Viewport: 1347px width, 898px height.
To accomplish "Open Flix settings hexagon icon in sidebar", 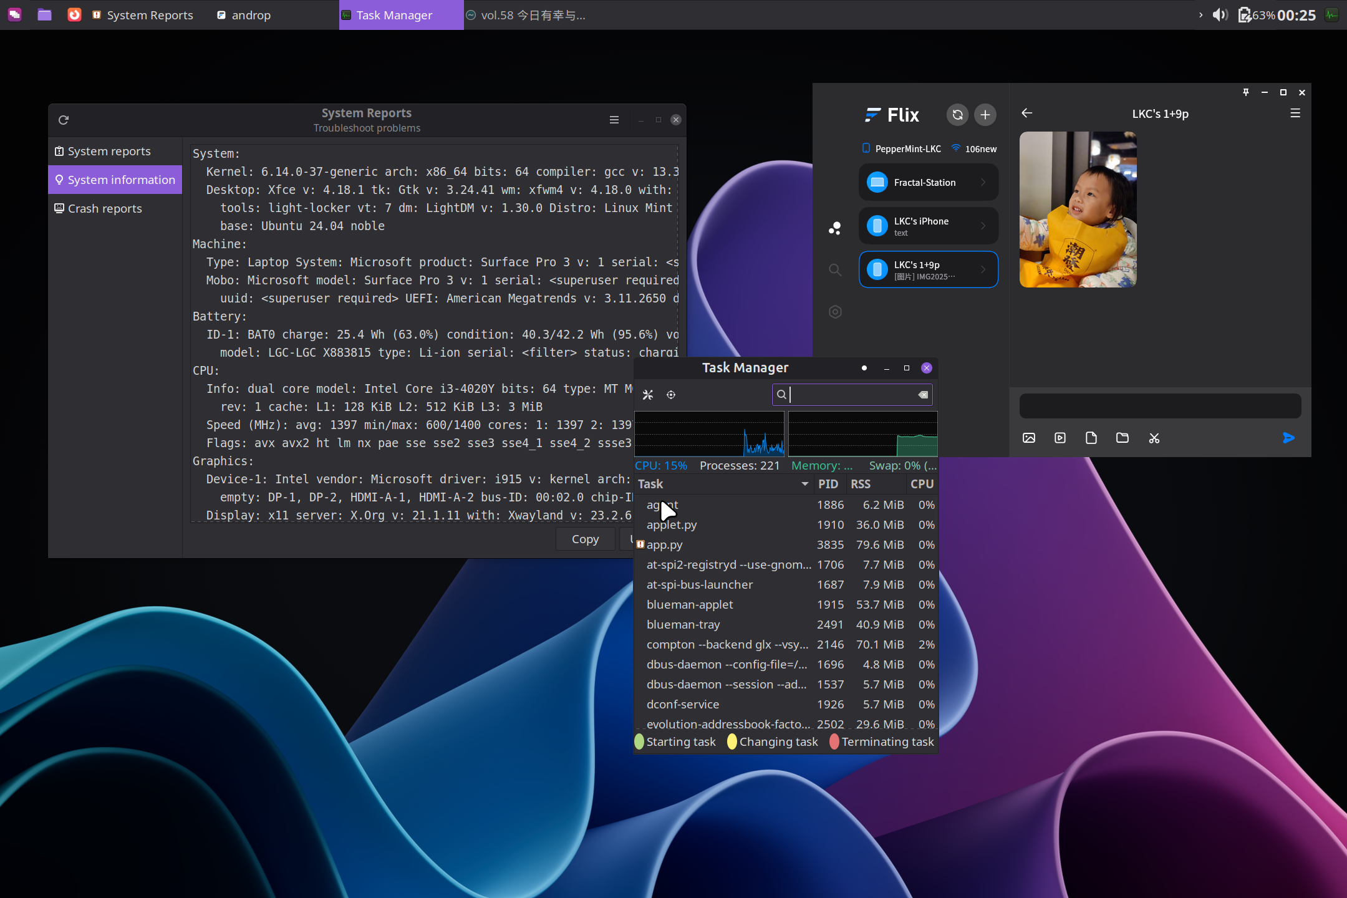I will click(x=835, y=312).
